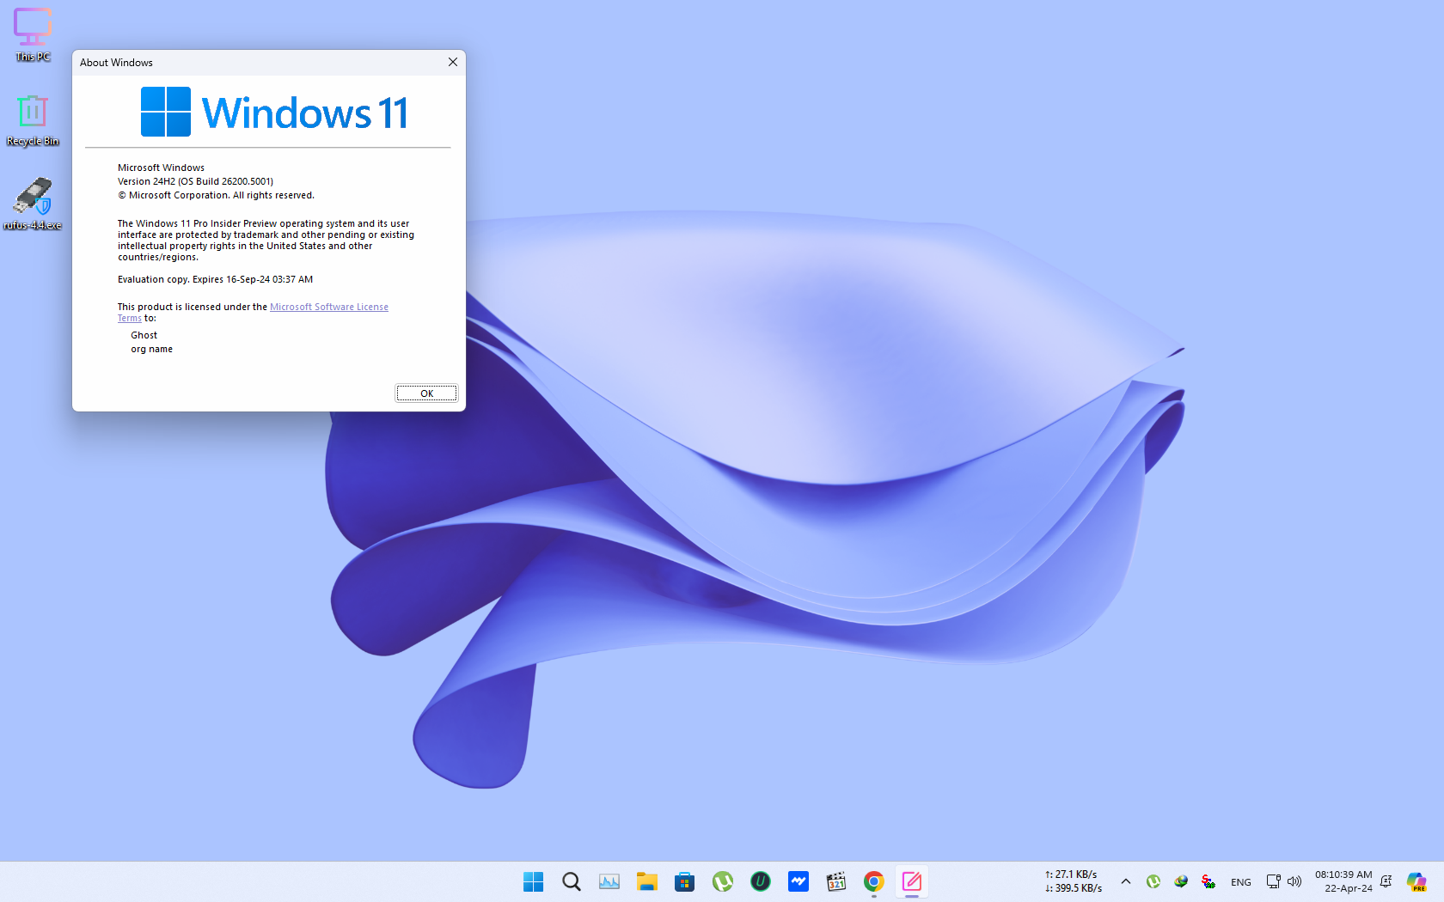This screenshot has width=1444, height=902.
Task: Click the licensed user name Ghost
Action: [x=144, y=335]
